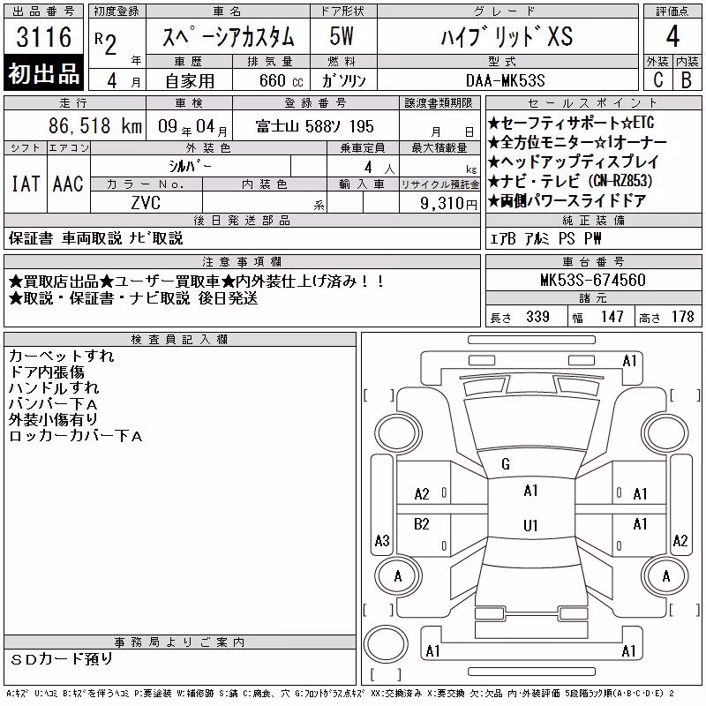Image resolution: width=706 pixels, height=706 pixels.
Task: Click the SDカード預り notice text
Action: point(62,659)
